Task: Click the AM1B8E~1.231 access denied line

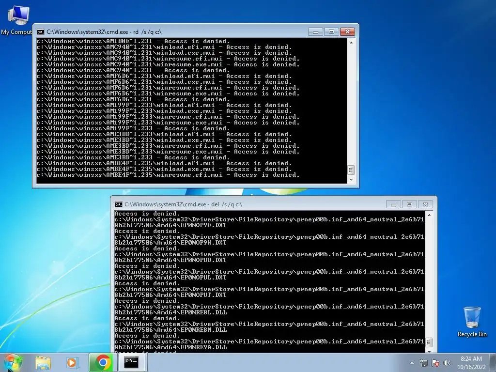Action: (133, 41)
